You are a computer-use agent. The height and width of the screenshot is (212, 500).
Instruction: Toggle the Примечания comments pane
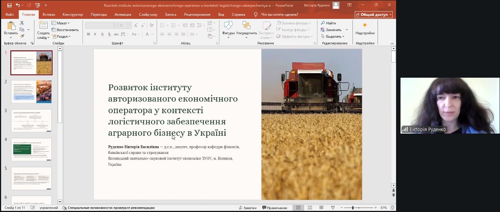(274, 208)
